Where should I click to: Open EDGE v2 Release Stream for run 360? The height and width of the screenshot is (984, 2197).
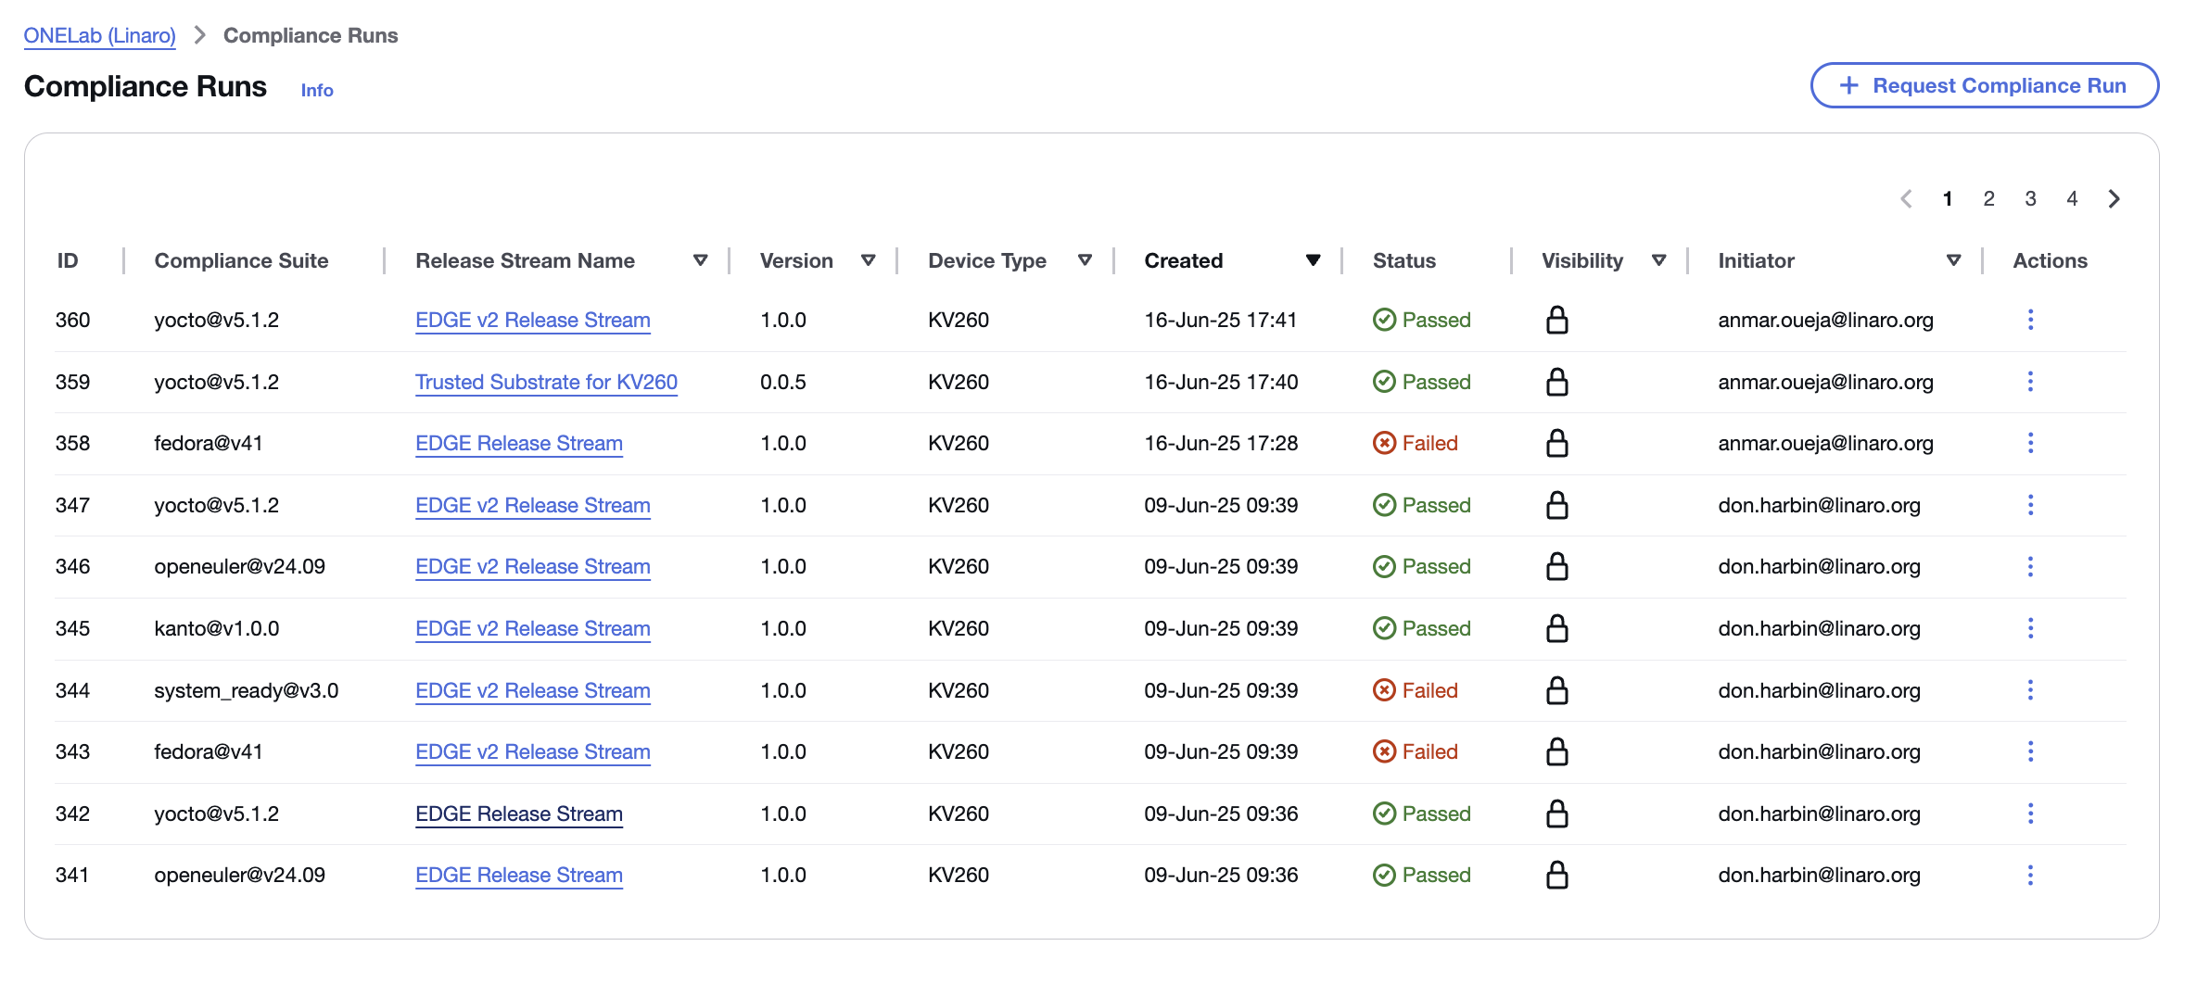533,320
